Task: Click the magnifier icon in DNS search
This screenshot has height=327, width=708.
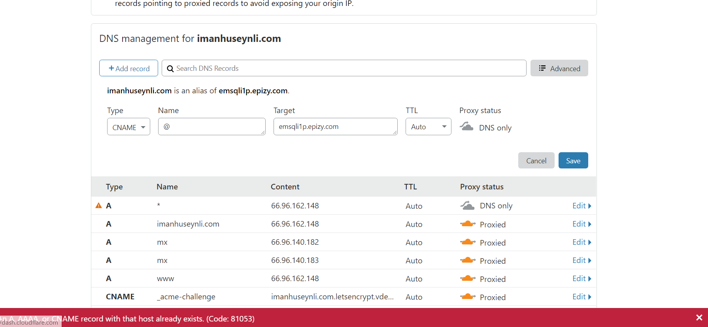Action: pyautogui.click(x=170, y=69)
